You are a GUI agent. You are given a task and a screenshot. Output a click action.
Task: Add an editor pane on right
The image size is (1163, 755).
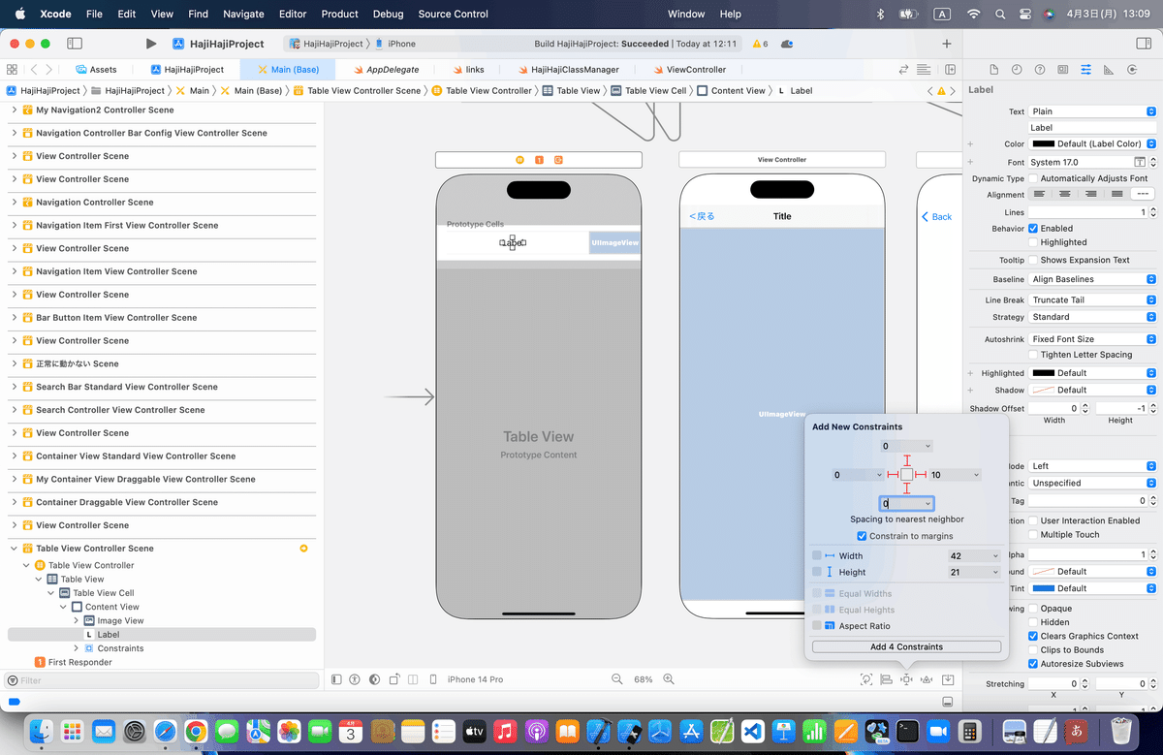(951, 70)
